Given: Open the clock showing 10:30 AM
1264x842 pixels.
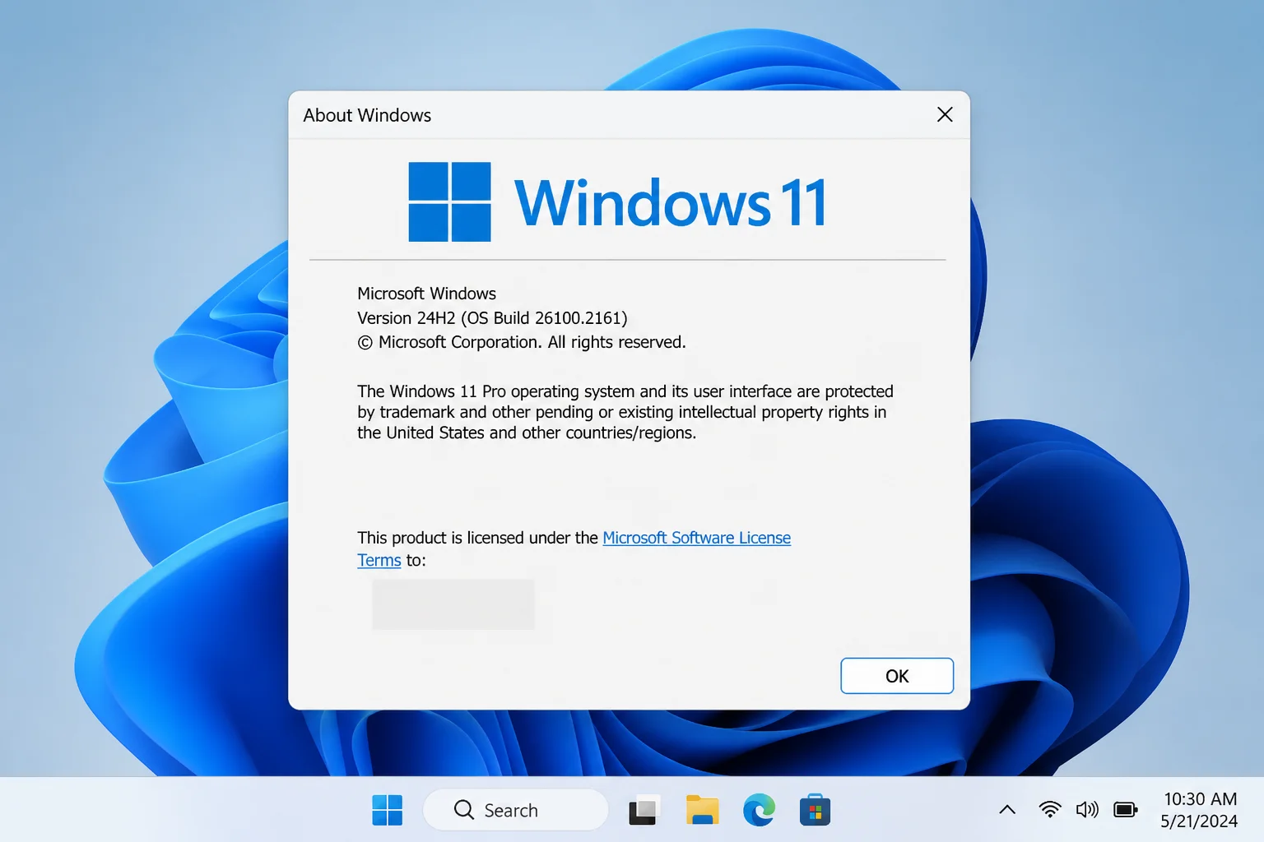Looking at the screenshot, I should [x=1200, y=799].
